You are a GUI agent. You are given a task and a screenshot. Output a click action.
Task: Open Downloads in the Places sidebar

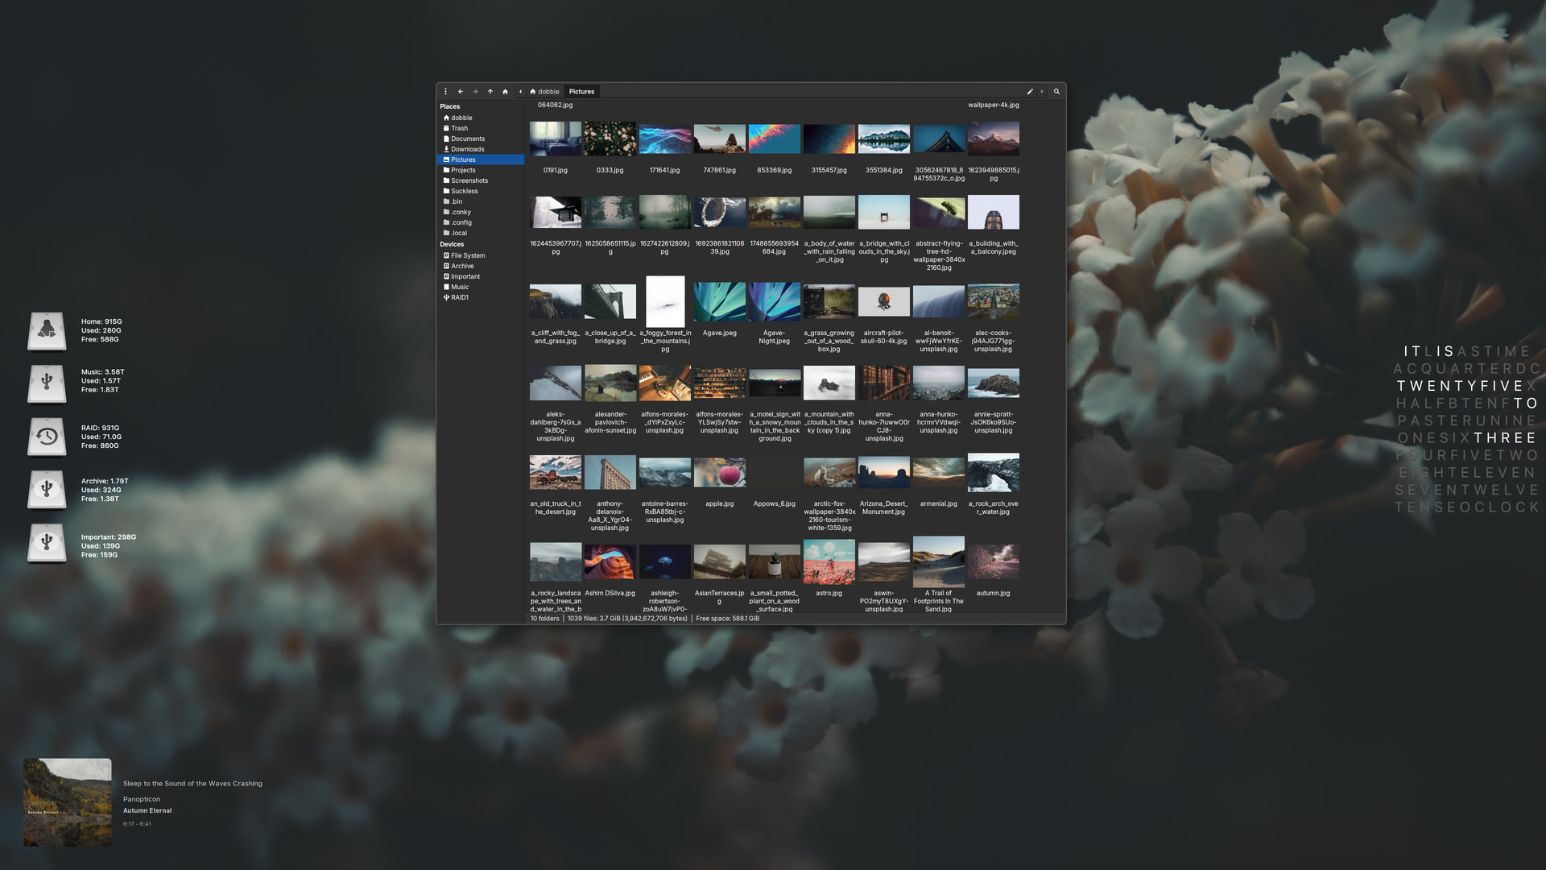pos(467,149)
